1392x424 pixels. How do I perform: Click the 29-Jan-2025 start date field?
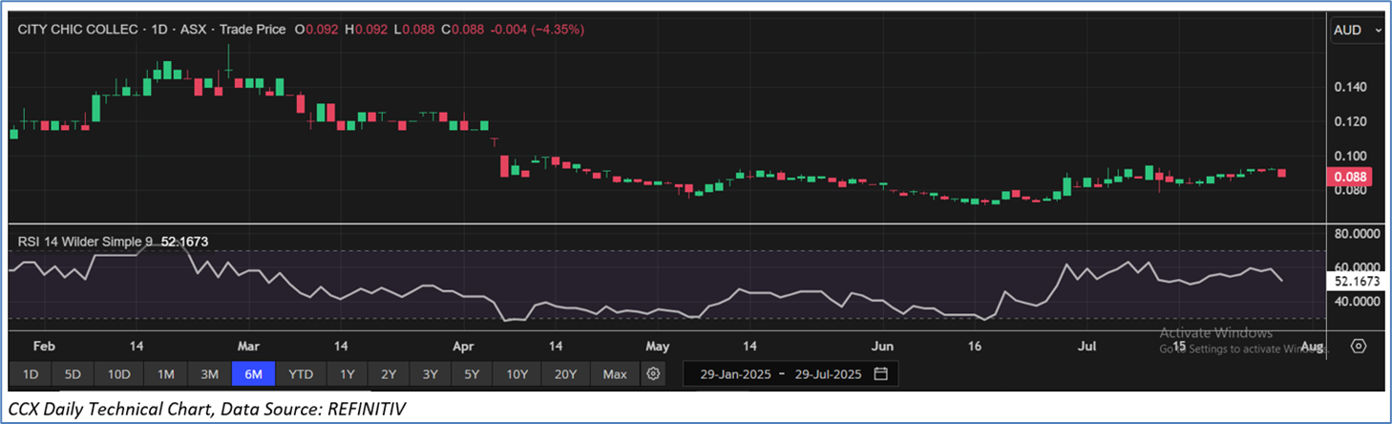[x=733, y=373]
